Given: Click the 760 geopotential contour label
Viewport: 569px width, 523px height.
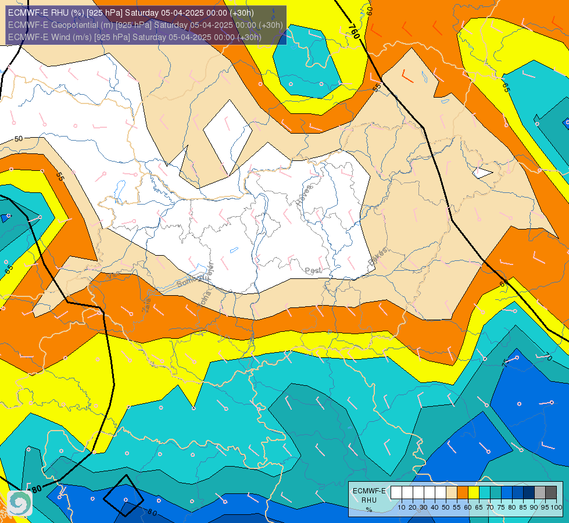Looking at the screenshot, I should point(354,31).
